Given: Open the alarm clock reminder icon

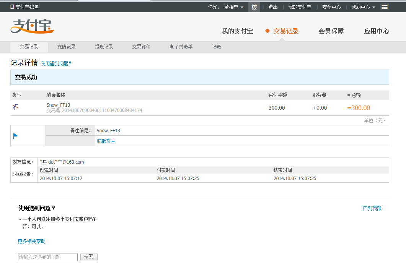Looking at the screenshot, I should (254, 7).
